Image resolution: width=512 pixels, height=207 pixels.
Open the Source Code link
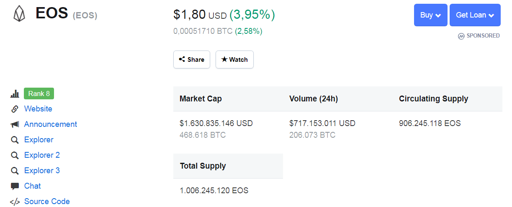(47, 202)
